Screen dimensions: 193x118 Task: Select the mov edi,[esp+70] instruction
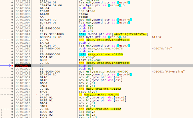click(x=105, y=20)
